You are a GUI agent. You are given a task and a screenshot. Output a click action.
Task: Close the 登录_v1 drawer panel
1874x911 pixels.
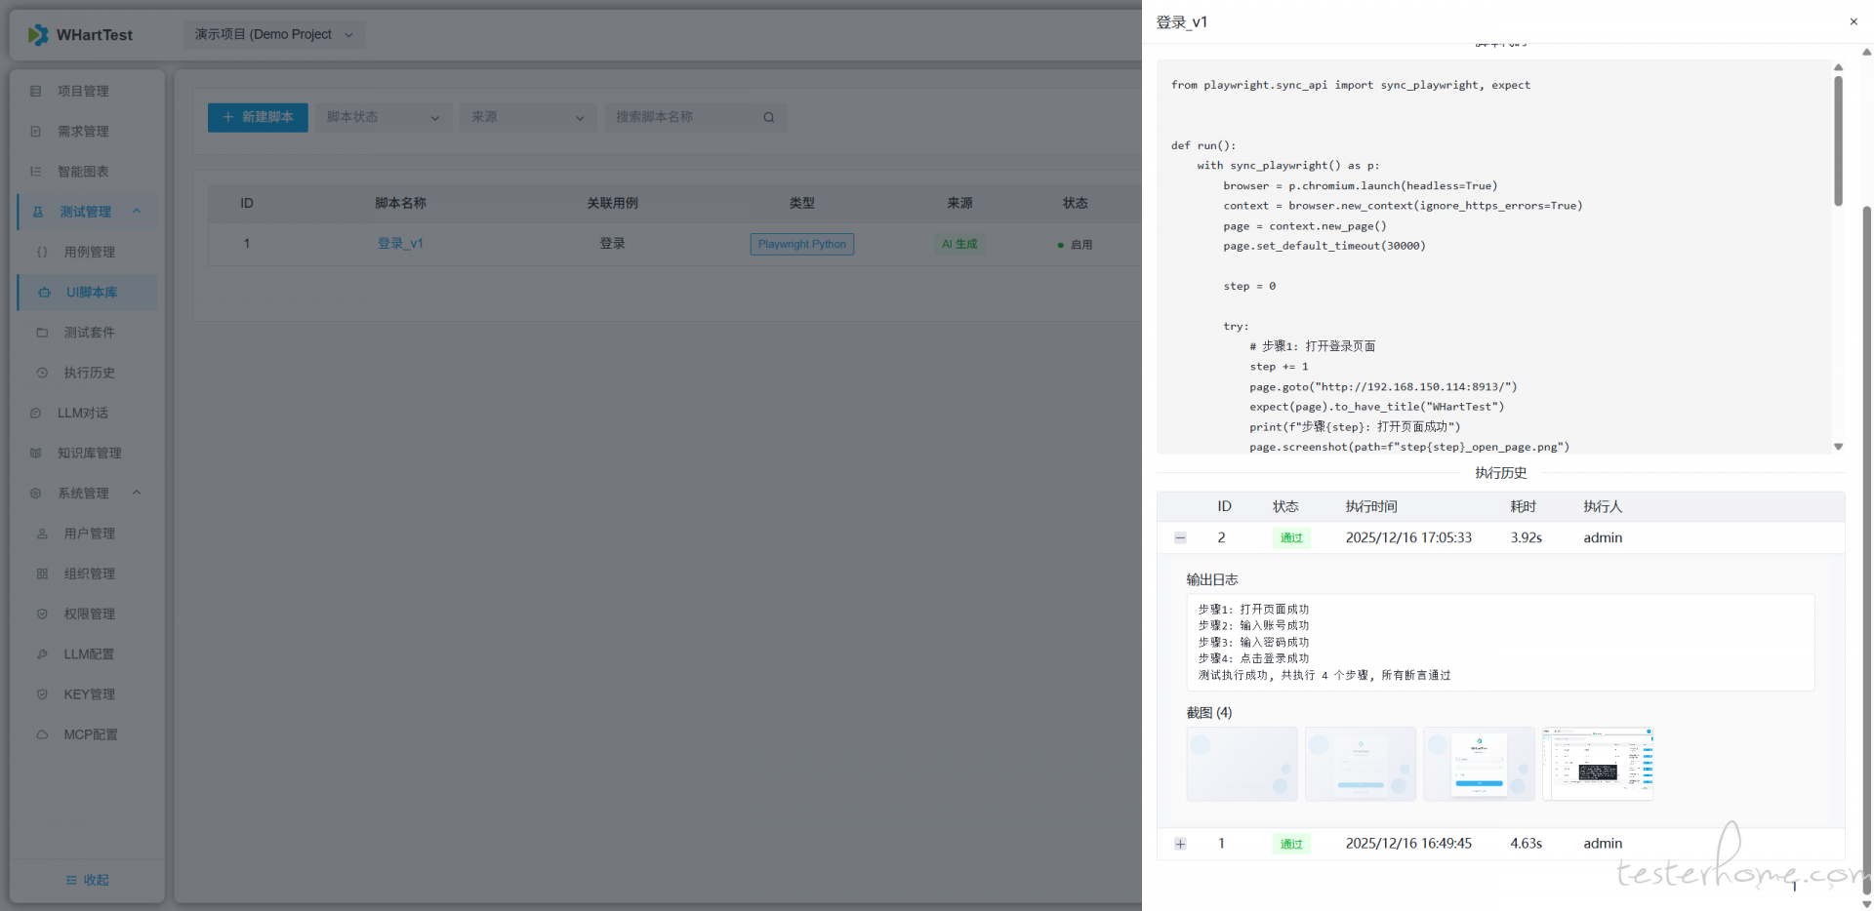pyautogui.click(x=1853, y=21)
